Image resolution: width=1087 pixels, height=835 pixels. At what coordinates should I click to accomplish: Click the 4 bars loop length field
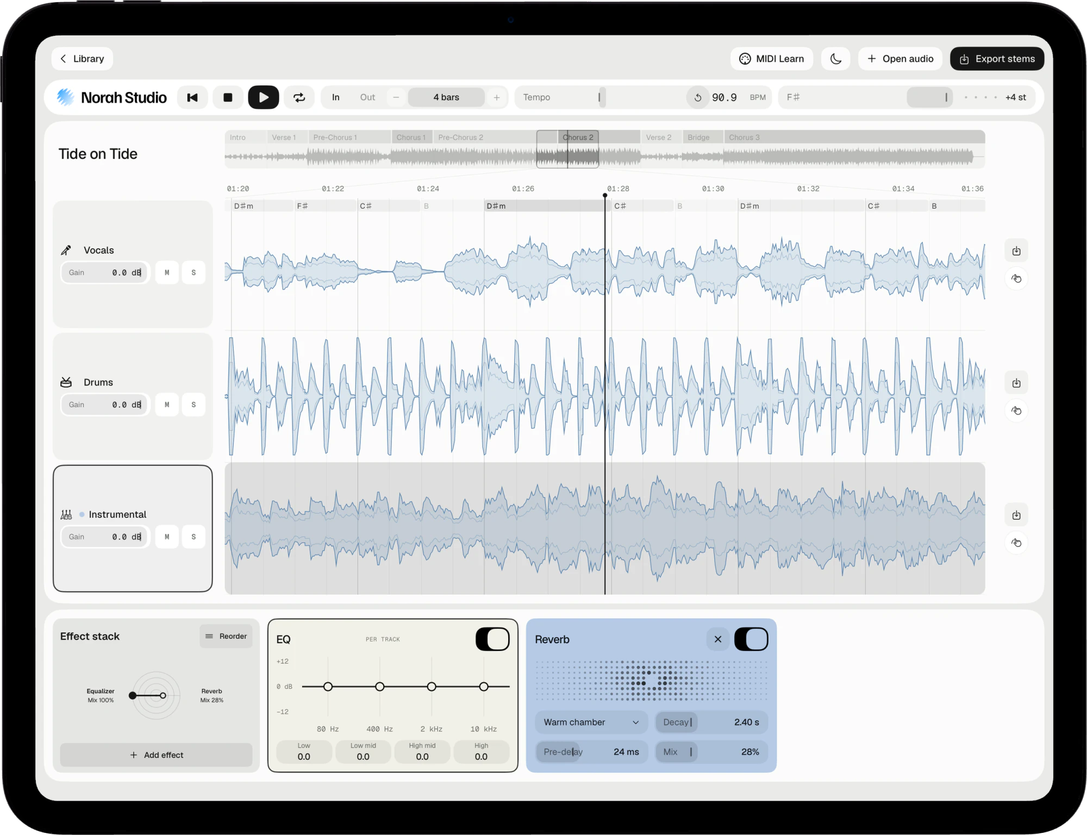pyautogui.click(x=446, y=97)
